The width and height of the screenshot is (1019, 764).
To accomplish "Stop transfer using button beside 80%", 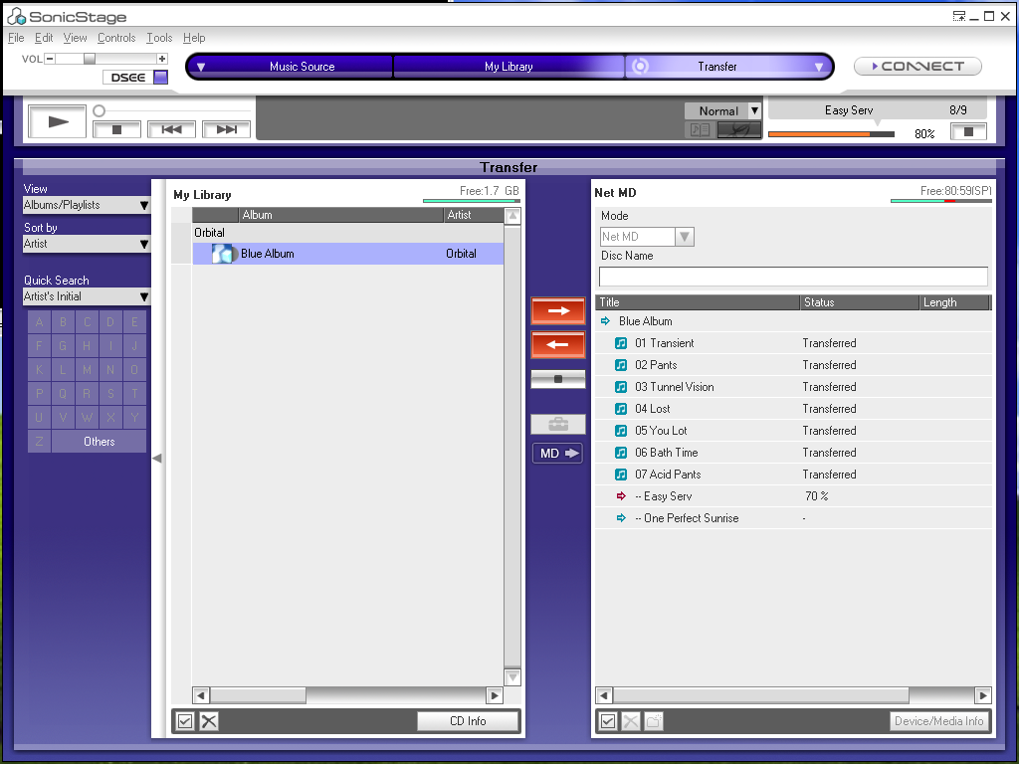I will [x=968, y=132].
